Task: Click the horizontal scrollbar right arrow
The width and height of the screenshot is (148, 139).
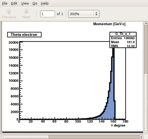Action: [141, 137]
